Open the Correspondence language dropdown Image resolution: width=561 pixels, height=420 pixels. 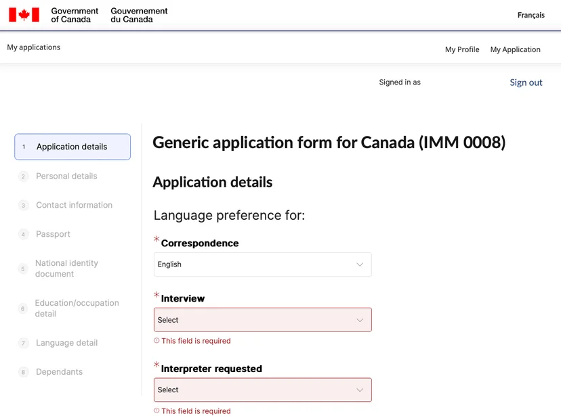(263, 264)
